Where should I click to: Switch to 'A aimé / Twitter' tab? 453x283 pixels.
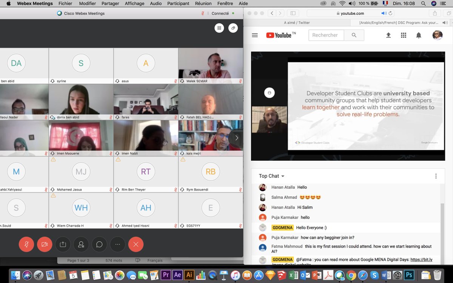(x=297, y=23)
